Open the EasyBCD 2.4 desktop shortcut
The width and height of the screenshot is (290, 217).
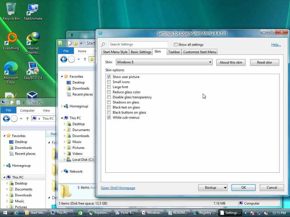33,70
